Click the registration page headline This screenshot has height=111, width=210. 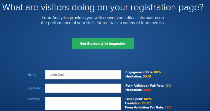pos(103,7)
